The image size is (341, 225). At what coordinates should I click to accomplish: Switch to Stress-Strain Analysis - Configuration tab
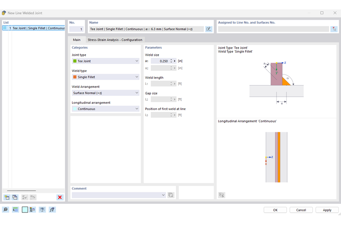point(115,40)
